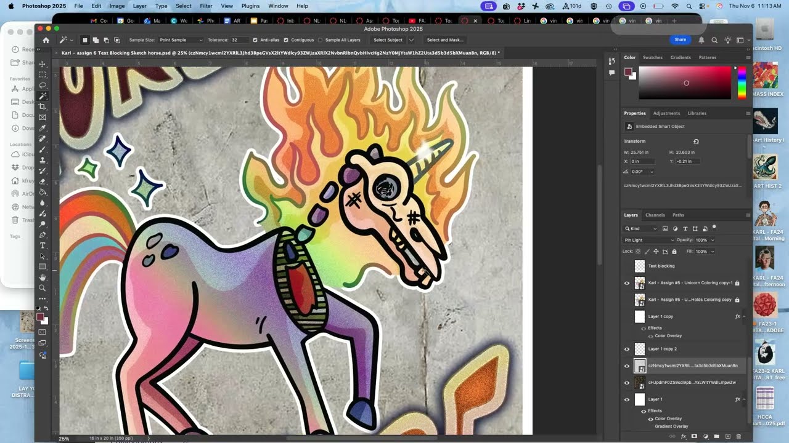
Task: Select the Hand tool
Action: [x=43, y=277]
